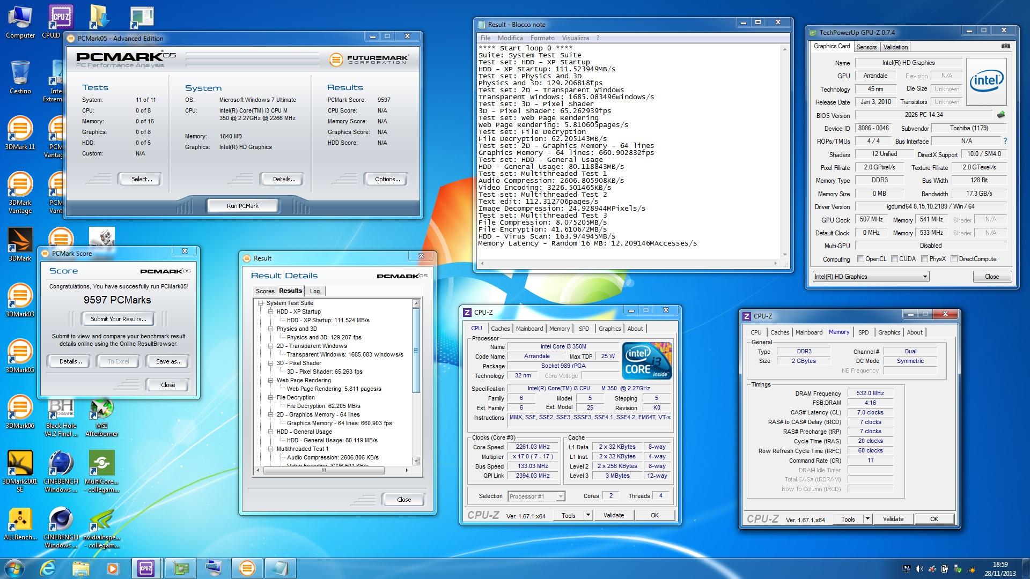Click Validate in CPU-Z Memory window
Screen dimensions: 1030x579
point(893,519)
